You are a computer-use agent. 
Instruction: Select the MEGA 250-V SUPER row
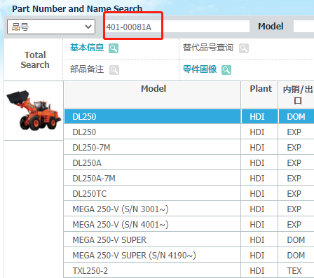pos(189,239)
